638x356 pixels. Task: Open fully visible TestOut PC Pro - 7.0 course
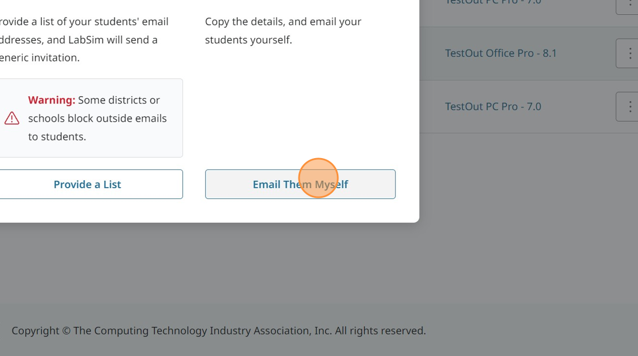[493, 106]
